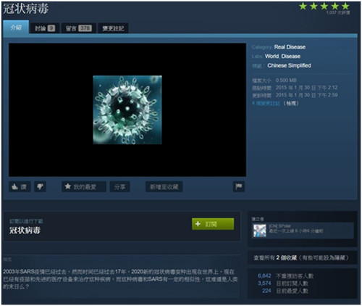Open the change notes tab

coord(113,28)
